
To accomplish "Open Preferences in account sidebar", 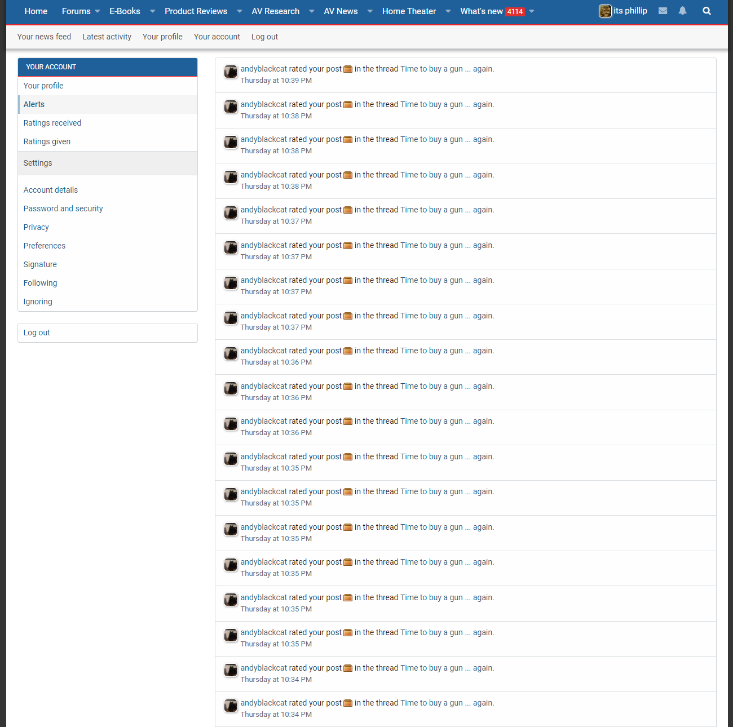I will point(45,246).
